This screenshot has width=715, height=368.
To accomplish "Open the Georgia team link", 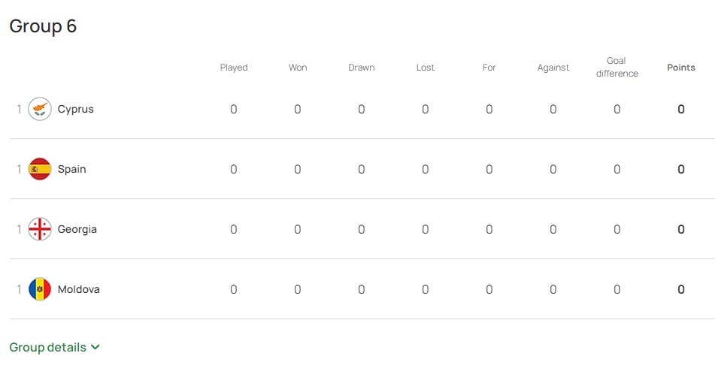I will point(77,229).
